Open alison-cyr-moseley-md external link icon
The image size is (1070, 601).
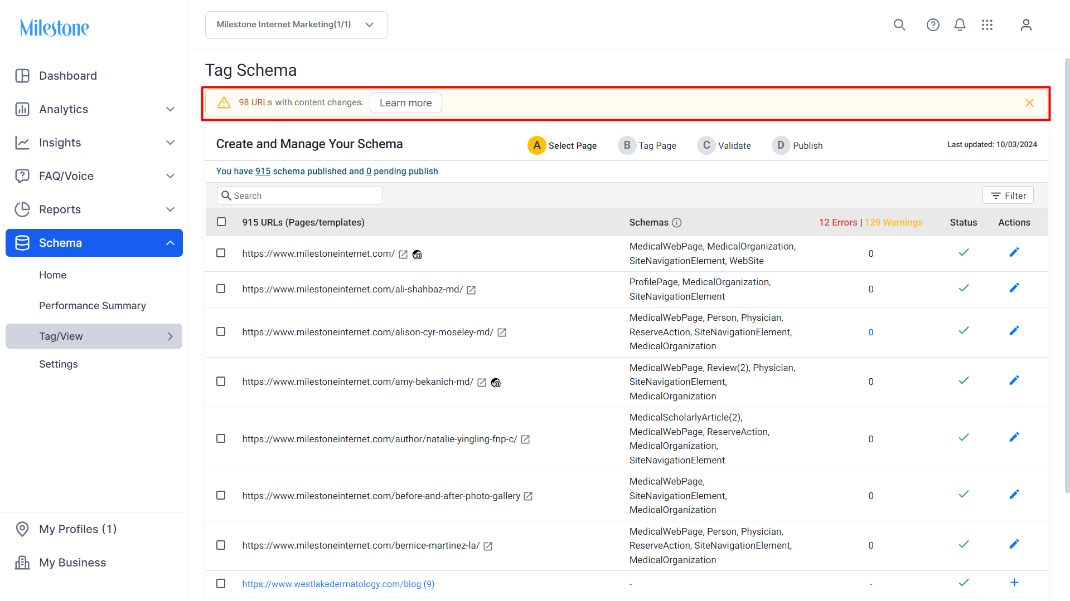(x=502, y=333)
